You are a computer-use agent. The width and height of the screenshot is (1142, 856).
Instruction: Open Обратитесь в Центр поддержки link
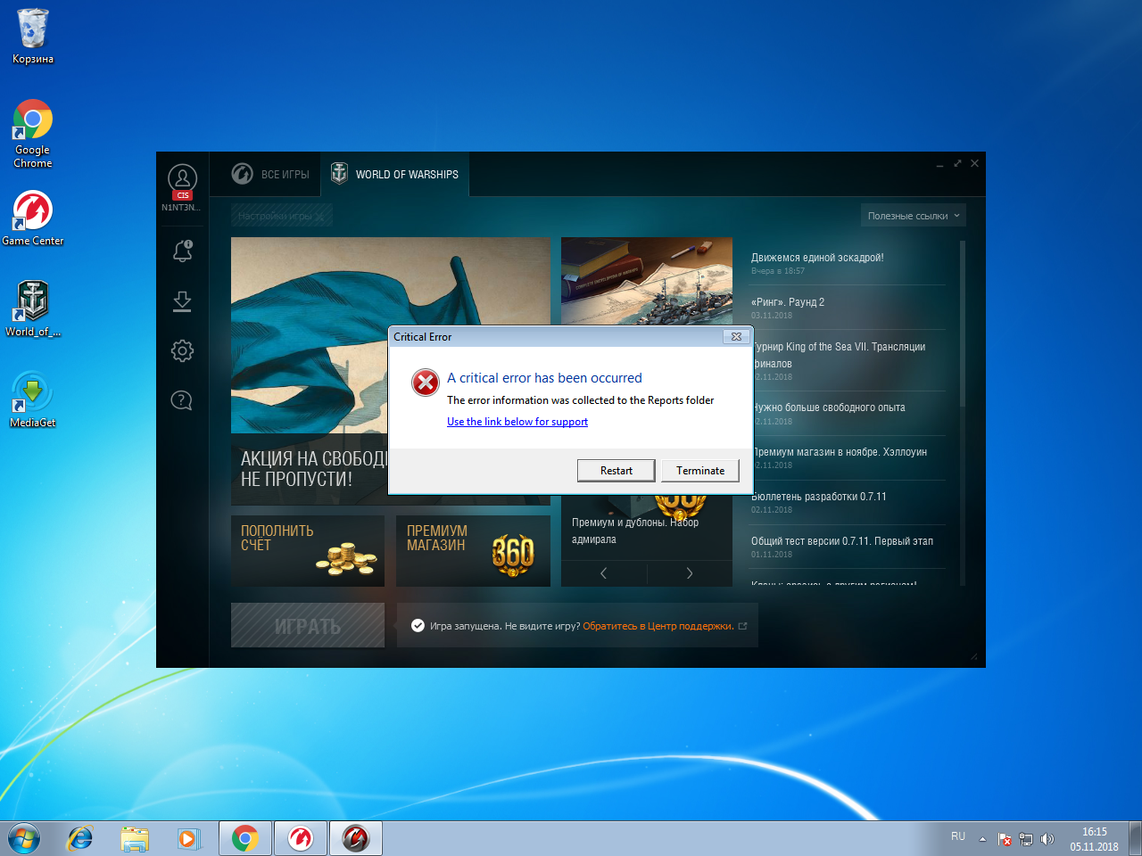[658, 626]
